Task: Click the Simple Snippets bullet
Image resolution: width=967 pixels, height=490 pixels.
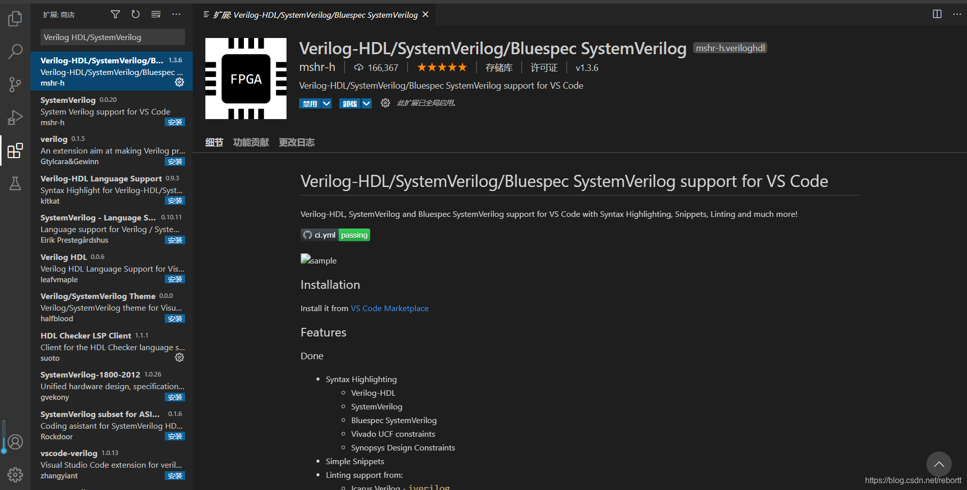Action: 355,461
